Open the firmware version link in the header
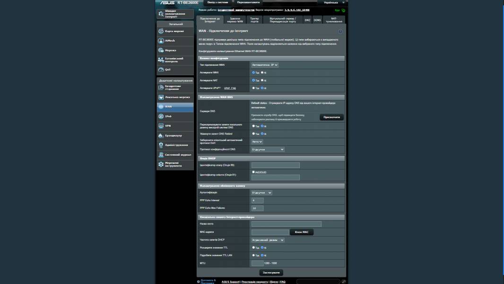Screen dimensions: 504x284 296,10
